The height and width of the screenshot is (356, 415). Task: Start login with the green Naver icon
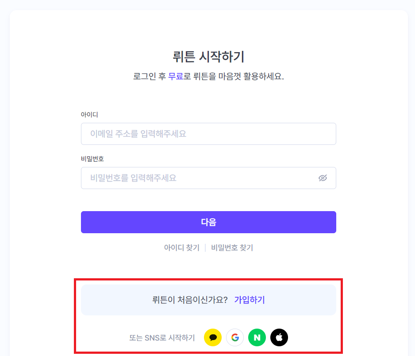coord(257,337)
